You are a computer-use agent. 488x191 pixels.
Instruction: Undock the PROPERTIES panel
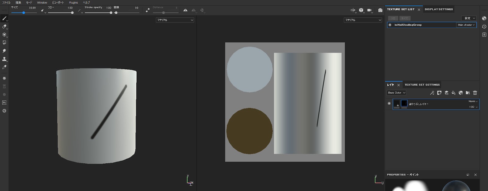[468, 175]
